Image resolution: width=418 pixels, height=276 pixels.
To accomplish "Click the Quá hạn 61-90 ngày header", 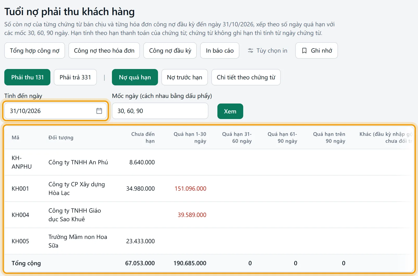I will [x=282, y=138].
